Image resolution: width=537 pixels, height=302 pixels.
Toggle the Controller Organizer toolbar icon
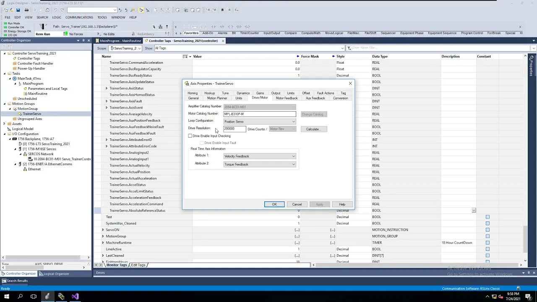[141, 10]
